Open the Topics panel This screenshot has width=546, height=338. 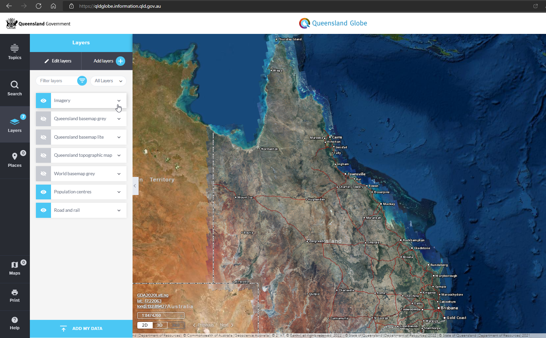click(15, 51)
